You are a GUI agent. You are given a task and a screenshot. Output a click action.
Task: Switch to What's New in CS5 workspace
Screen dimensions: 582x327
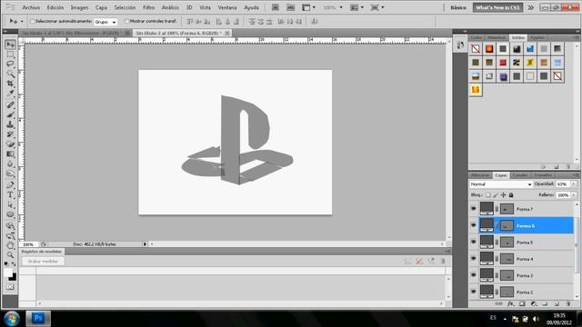pyautogui.click(x=497, y=7)
